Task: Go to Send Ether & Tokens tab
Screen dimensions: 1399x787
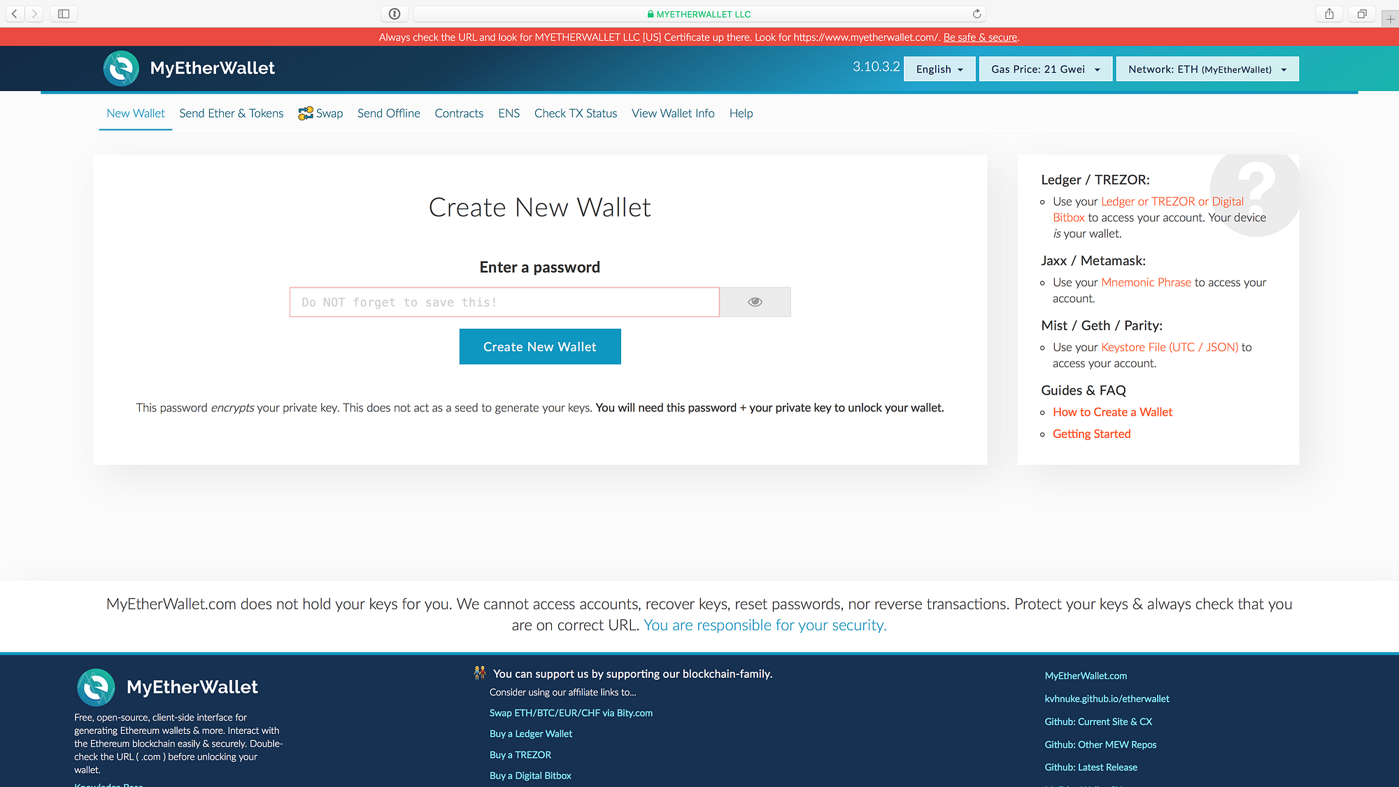Action: pos(232,113)
